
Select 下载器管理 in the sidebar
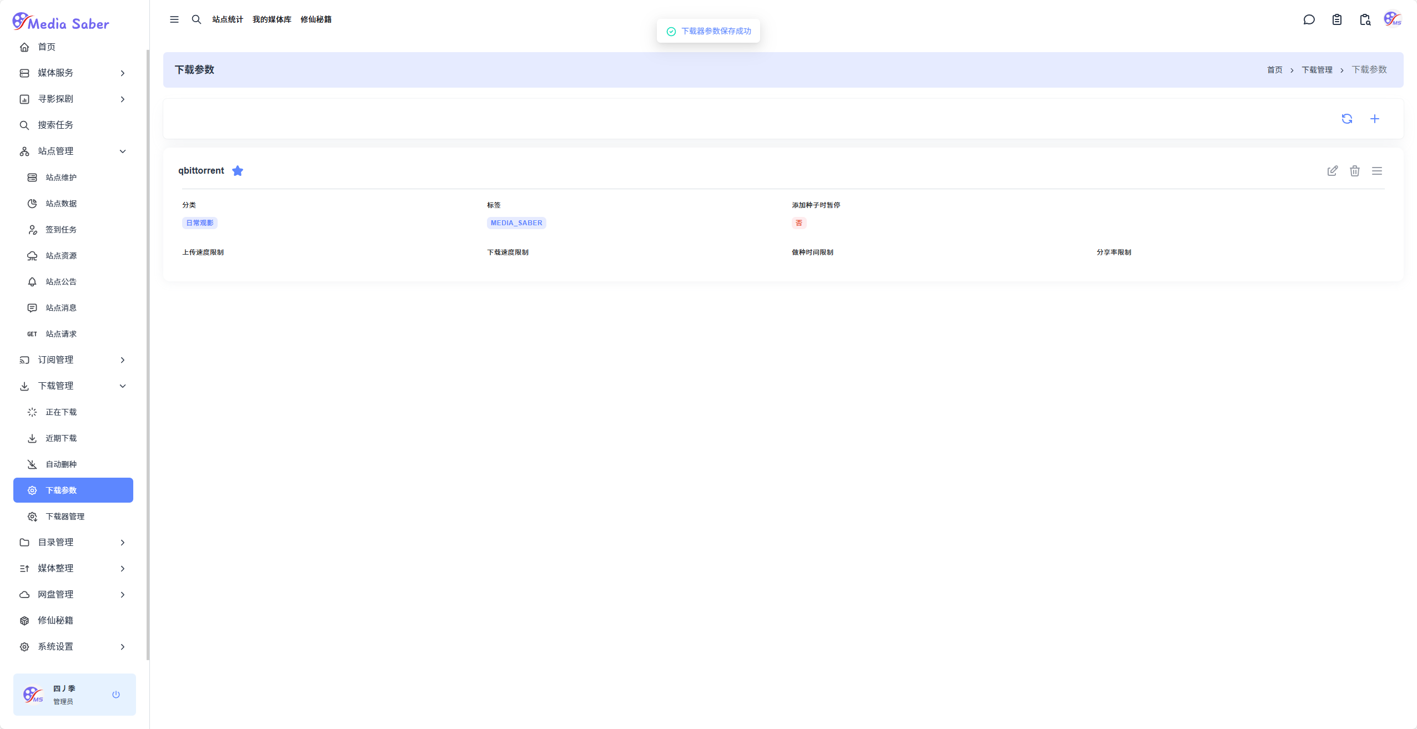pos(65,516)
